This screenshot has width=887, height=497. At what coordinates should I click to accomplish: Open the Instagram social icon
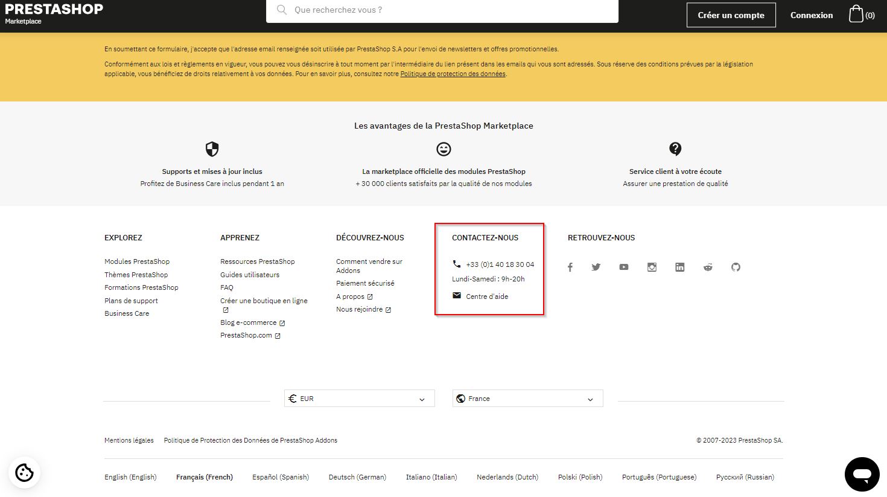(652, 267)
